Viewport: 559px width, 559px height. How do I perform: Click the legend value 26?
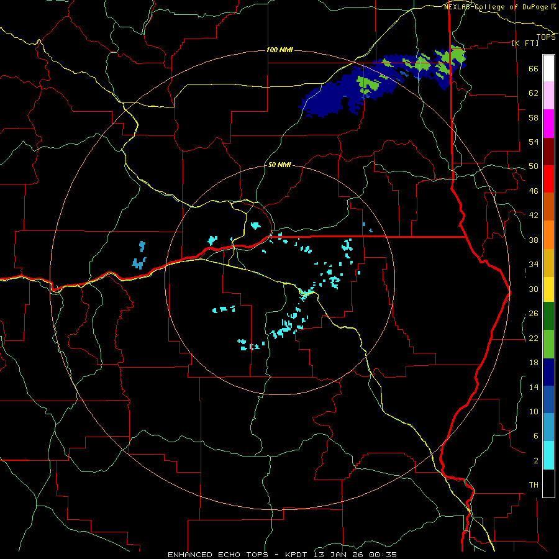[x=534, y=314]
